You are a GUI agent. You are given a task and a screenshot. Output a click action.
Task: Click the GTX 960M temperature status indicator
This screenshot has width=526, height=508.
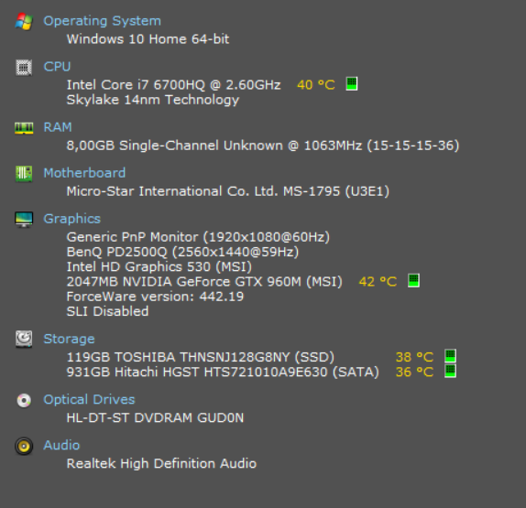coord(413,280)
